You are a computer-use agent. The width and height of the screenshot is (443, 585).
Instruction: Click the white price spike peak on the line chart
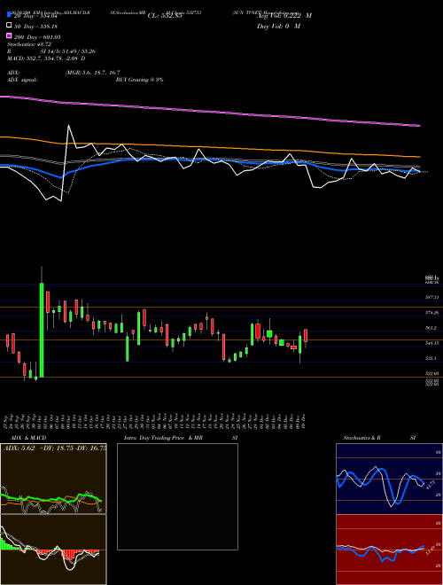tap(68, 126)
